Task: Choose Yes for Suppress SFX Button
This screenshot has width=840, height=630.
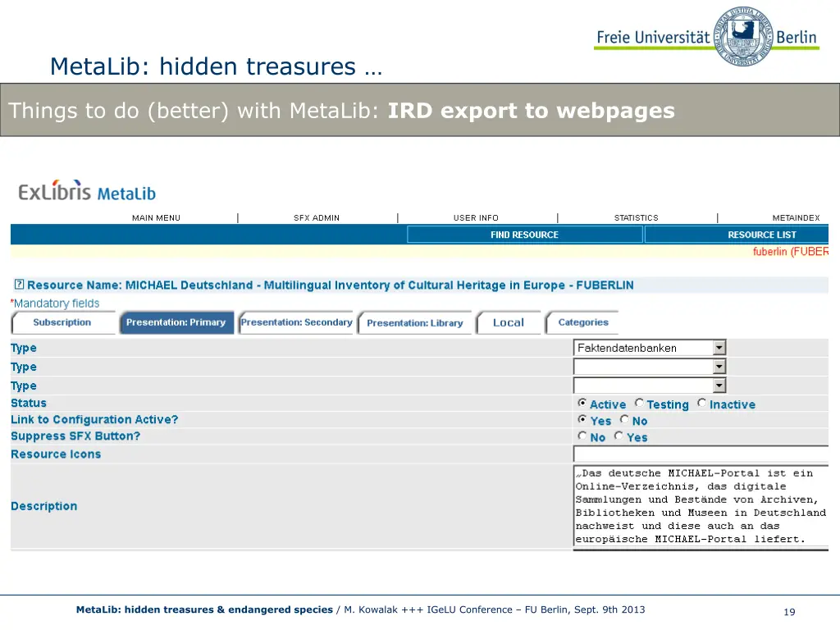Action: point(619,436)
